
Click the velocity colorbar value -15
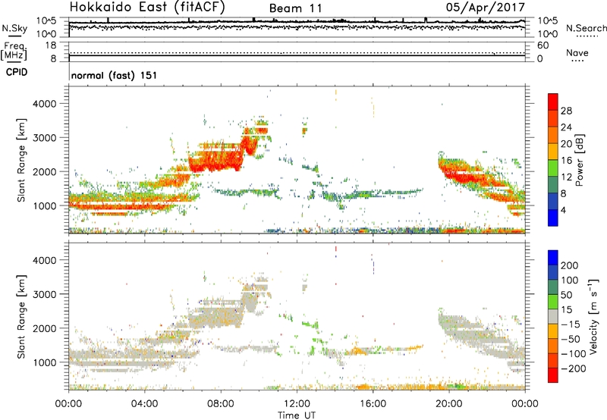click(x=571, y=324)
